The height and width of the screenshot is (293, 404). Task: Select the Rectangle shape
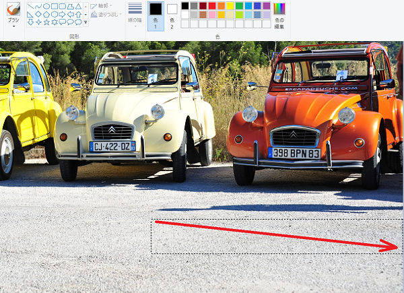pos(54,6)
